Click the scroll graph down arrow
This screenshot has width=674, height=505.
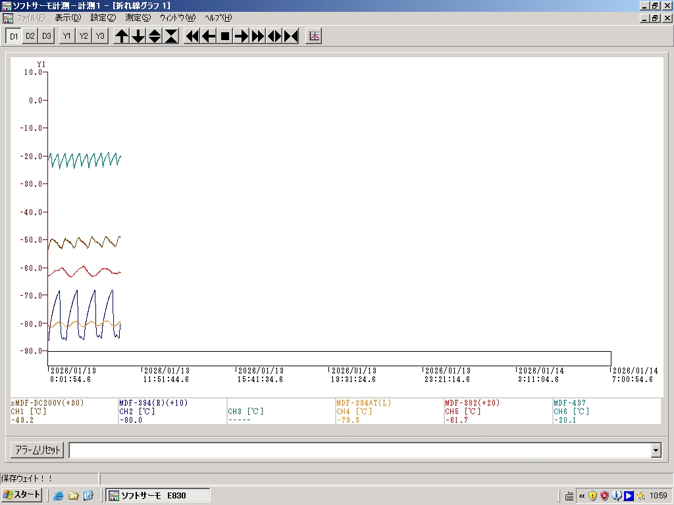[x=138, y=36]
